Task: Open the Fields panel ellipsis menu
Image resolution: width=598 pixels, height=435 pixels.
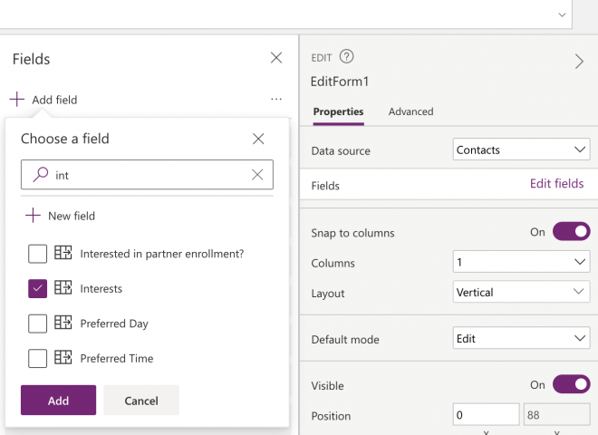Action: 276,100
